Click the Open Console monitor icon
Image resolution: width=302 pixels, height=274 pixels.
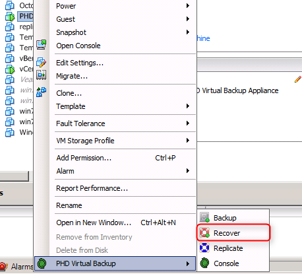click(41, 45)
